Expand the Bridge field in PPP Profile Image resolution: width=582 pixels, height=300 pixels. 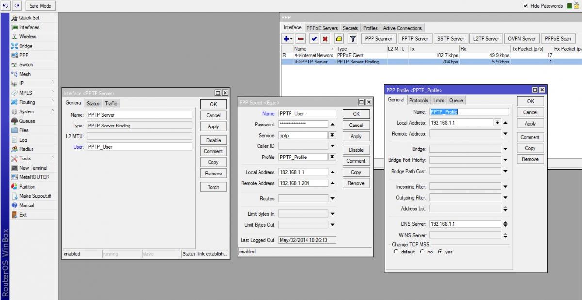[x=505, y=149]
